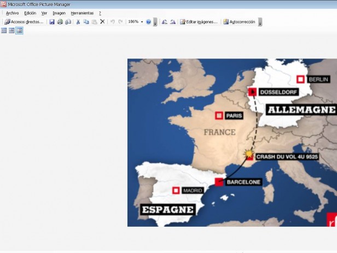The image size is (337, 253).
Task: Click the Print icon in toolbar
Action: [x=60, y=22]
